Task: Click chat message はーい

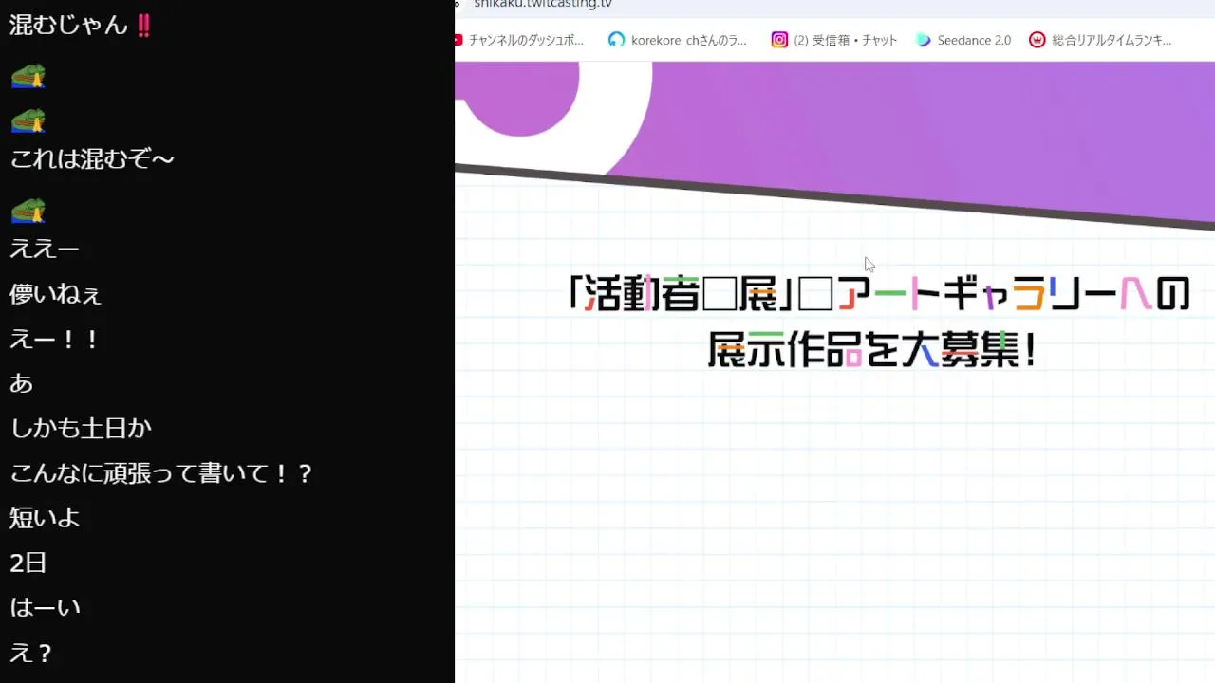Action: point(46,607)
